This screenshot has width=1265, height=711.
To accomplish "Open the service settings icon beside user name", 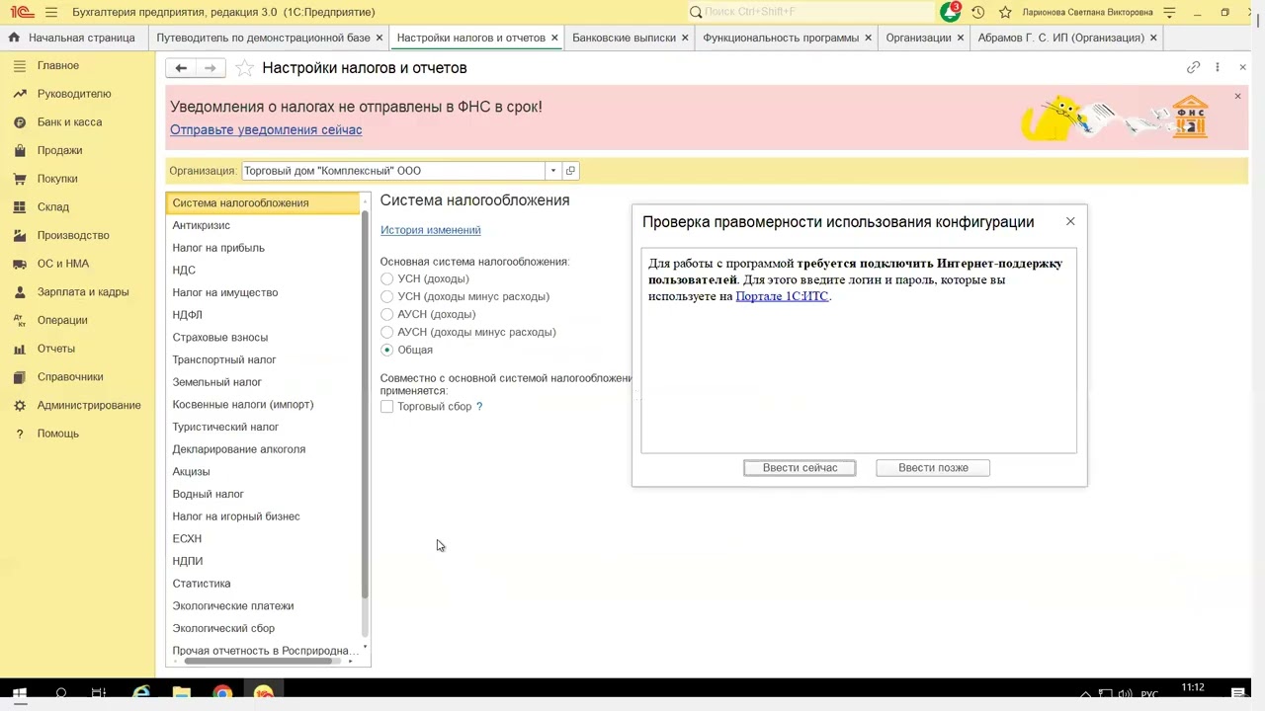I will coord(1170,12).
